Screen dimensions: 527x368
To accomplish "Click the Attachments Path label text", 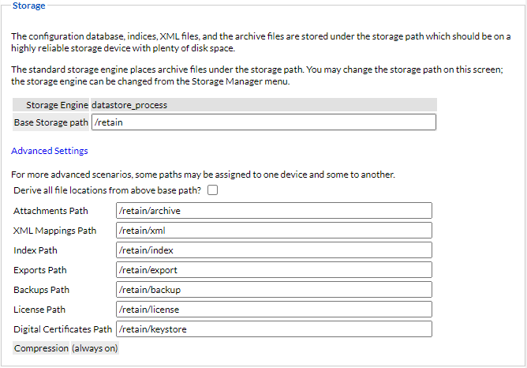I will point(50,211).
